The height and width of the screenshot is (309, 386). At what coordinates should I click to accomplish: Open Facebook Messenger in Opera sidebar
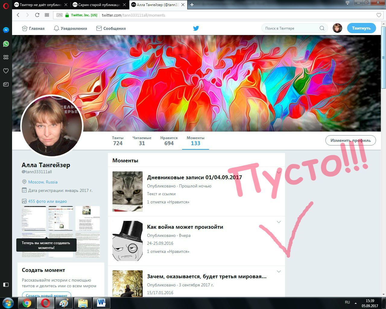tap(6, 30)
